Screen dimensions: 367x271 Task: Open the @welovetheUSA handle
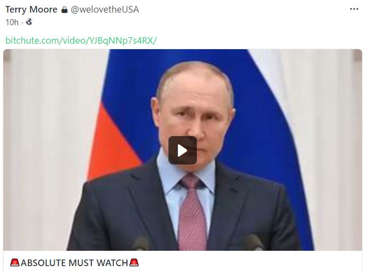click(105, 10)
